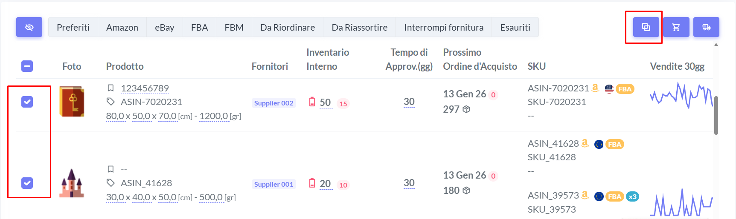Toggle the hidden products eye button
Screen dimensions: 736x219
tap(29, 27)
